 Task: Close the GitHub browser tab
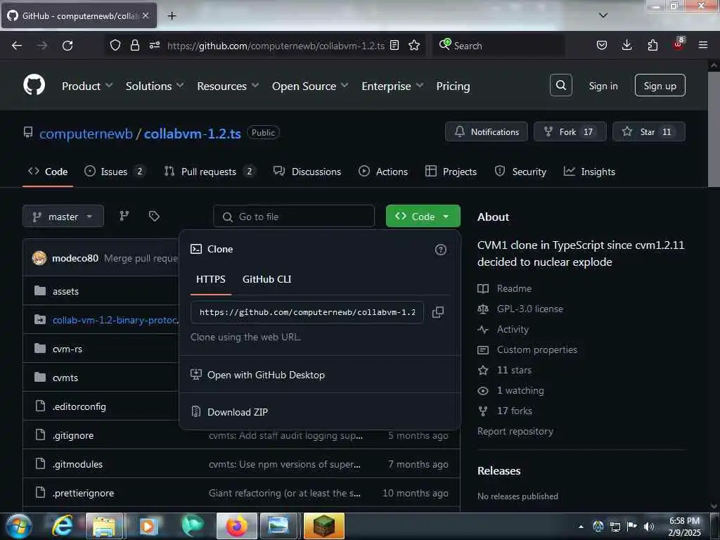tap(145, 15)
